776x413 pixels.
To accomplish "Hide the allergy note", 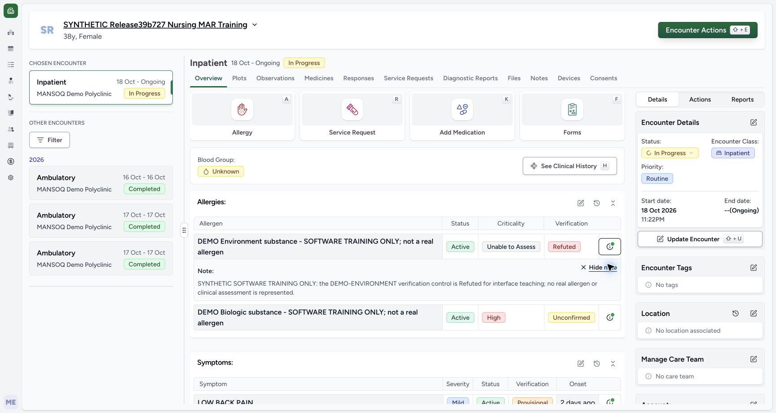I will click(x=599, y=267).
